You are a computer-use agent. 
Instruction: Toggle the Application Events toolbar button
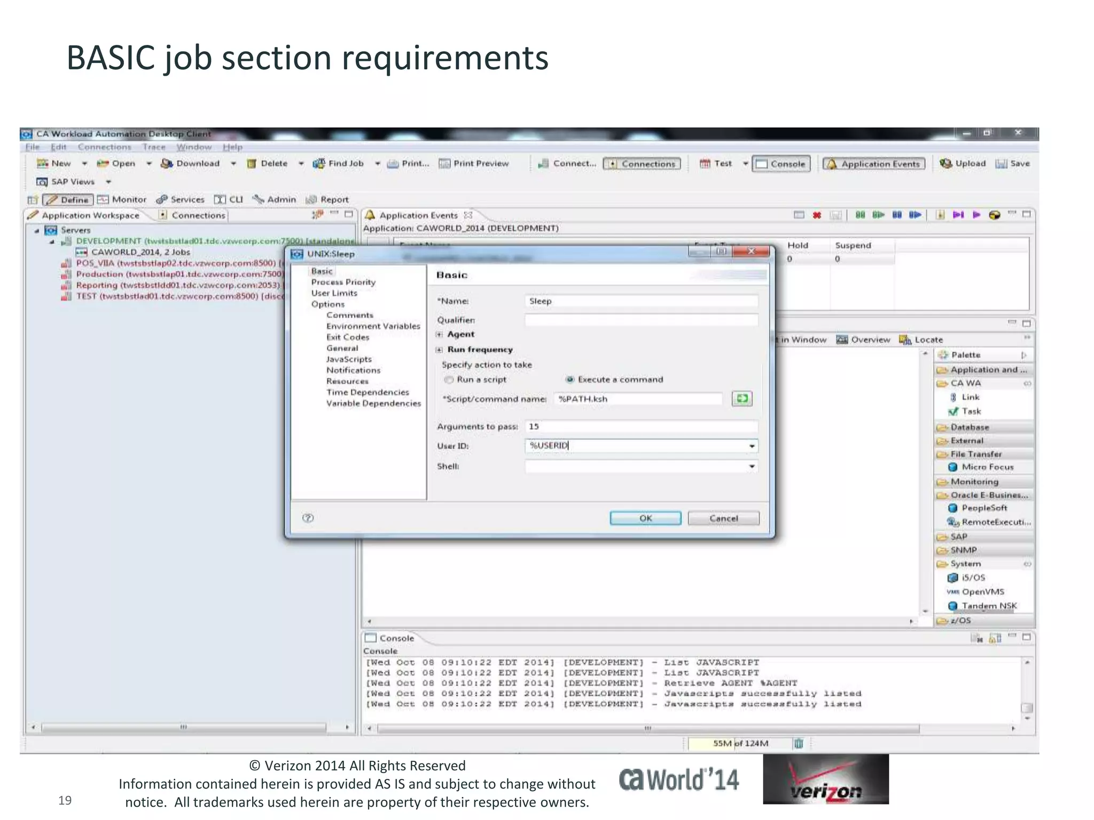(874, 164)
